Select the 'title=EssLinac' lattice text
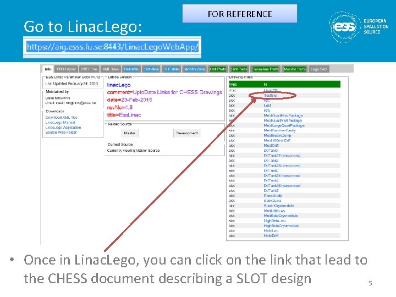Screen dimensions: 396x297 point(124,115)
